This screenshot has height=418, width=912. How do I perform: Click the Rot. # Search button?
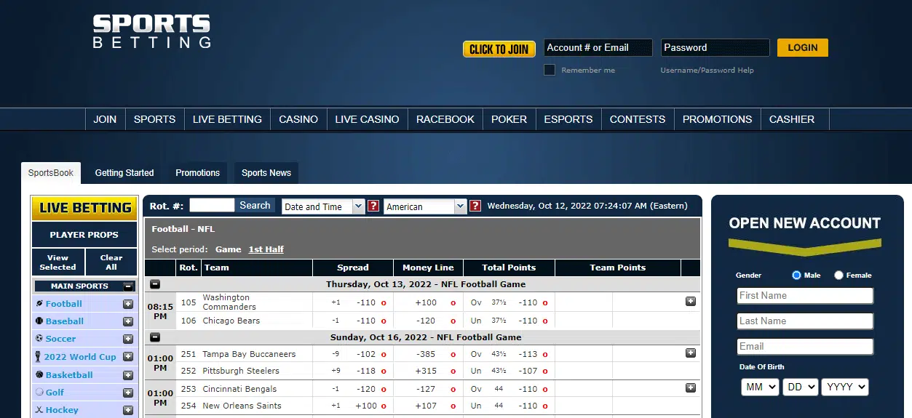pos(255,206)
